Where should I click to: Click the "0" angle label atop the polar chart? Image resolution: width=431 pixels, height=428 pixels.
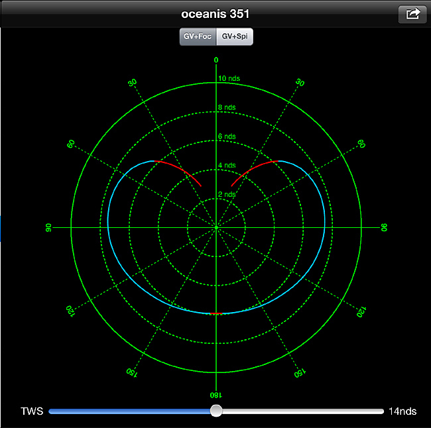pos(216,60)
